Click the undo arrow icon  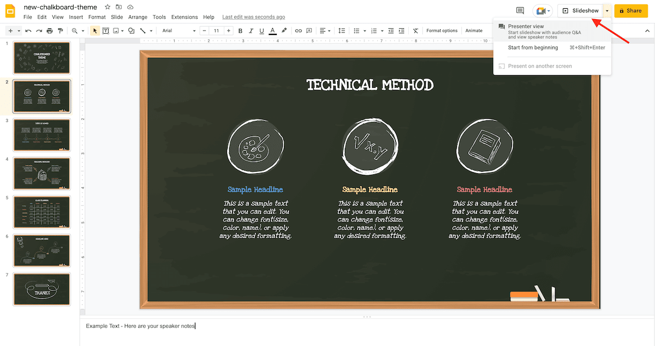click(28, 31)
